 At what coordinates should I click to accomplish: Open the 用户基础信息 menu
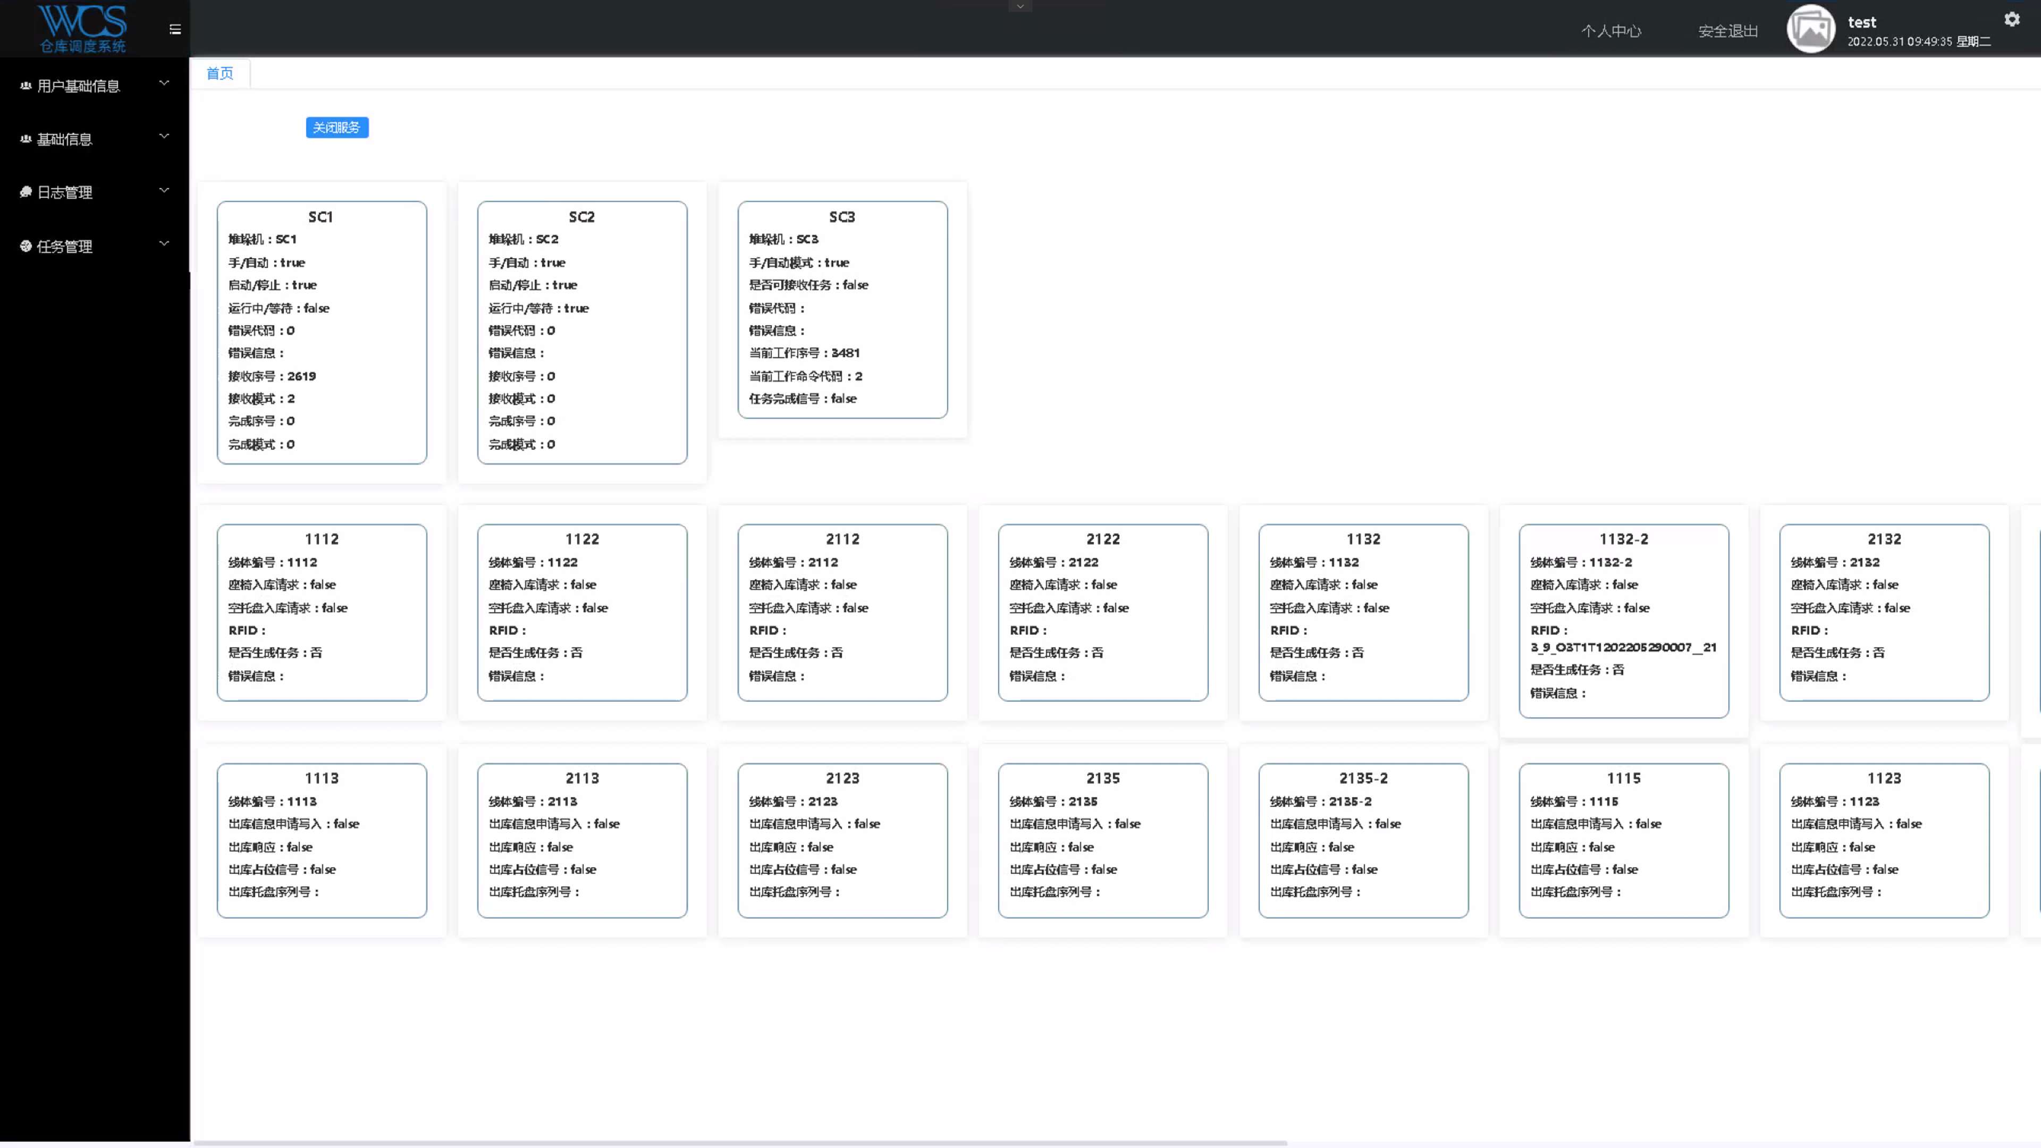click(95, 86)
